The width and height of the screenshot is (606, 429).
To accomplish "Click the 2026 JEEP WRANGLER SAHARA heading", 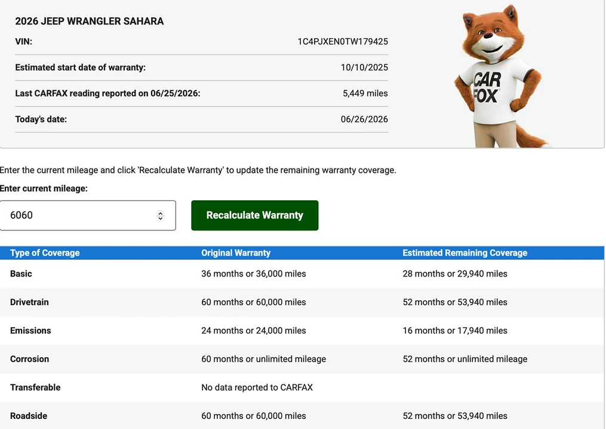I will (90, 21).
